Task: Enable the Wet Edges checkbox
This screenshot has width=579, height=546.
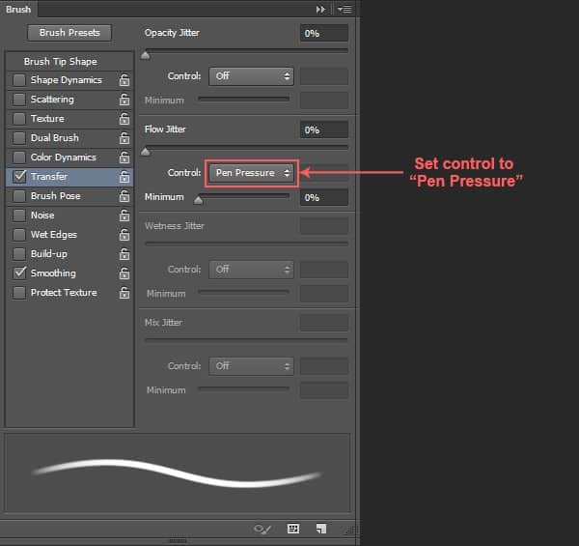Action: (19, 235)
